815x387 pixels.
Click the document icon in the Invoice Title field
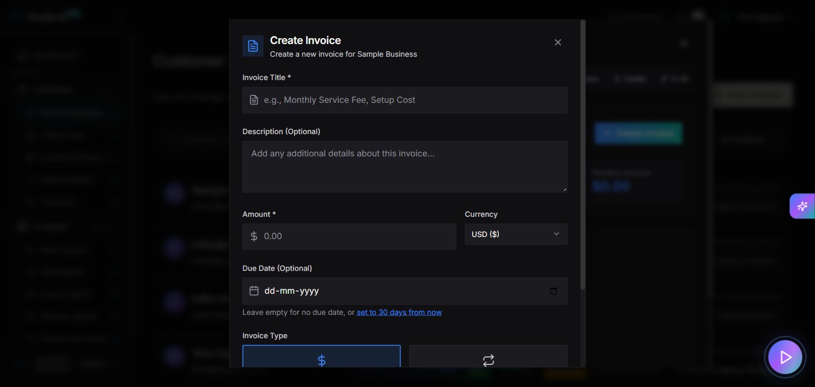point(254,100)
